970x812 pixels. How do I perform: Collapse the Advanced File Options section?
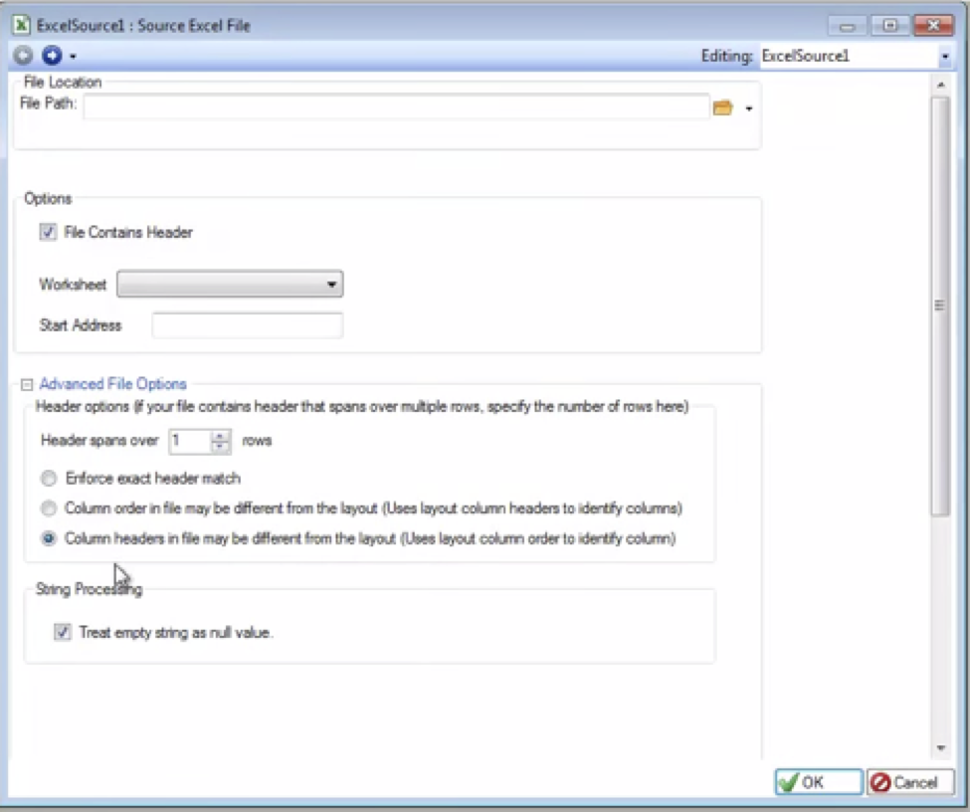click(27, 384)
